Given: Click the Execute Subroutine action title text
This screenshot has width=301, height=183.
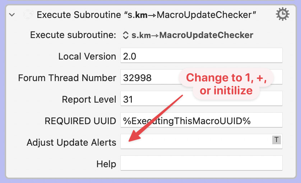Looking at the screenshot, I should pyautogui.click(x=146, y=15).
